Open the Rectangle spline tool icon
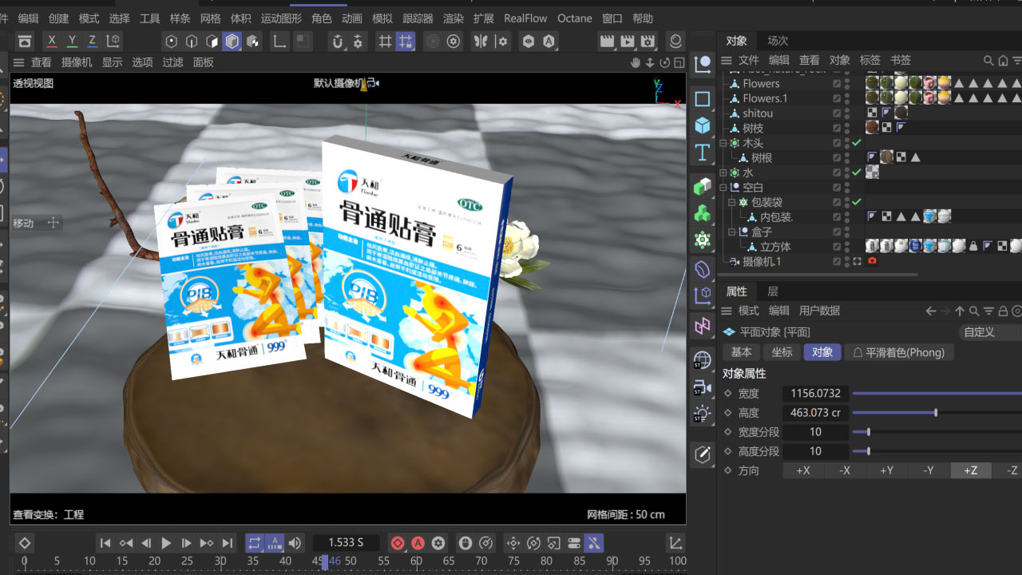Image resolution: width=1022 pixels, height=575 pixels. [x=703, y=99]
